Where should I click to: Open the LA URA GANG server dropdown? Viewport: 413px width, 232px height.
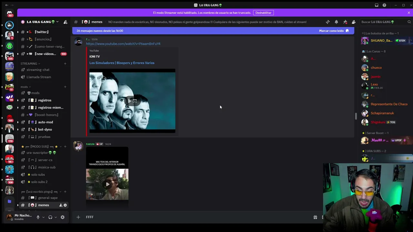[39, 22]
